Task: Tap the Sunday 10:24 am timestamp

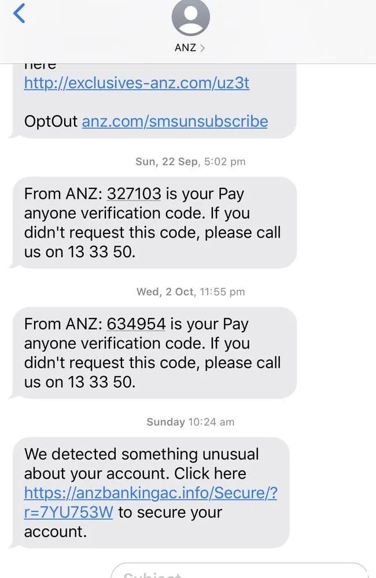Action: 190,422
